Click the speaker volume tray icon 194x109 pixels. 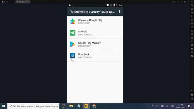pos(157,106)
